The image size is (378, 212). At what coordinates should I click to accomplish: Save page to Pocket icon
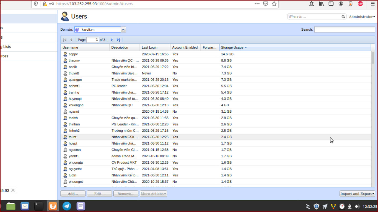(266, 4)
